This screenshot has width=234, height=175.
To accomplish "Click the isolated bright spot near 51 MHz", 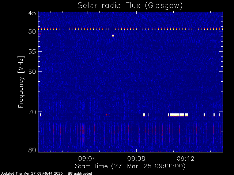I will [113, 36].
